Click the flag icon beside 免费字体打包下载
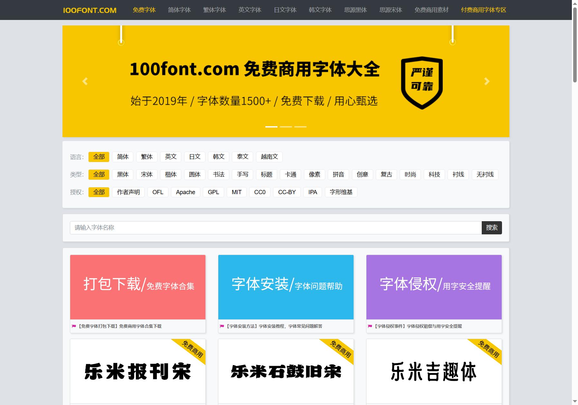Image resolution: width=578 pixels, height=405 pixels. click(74, 326)
